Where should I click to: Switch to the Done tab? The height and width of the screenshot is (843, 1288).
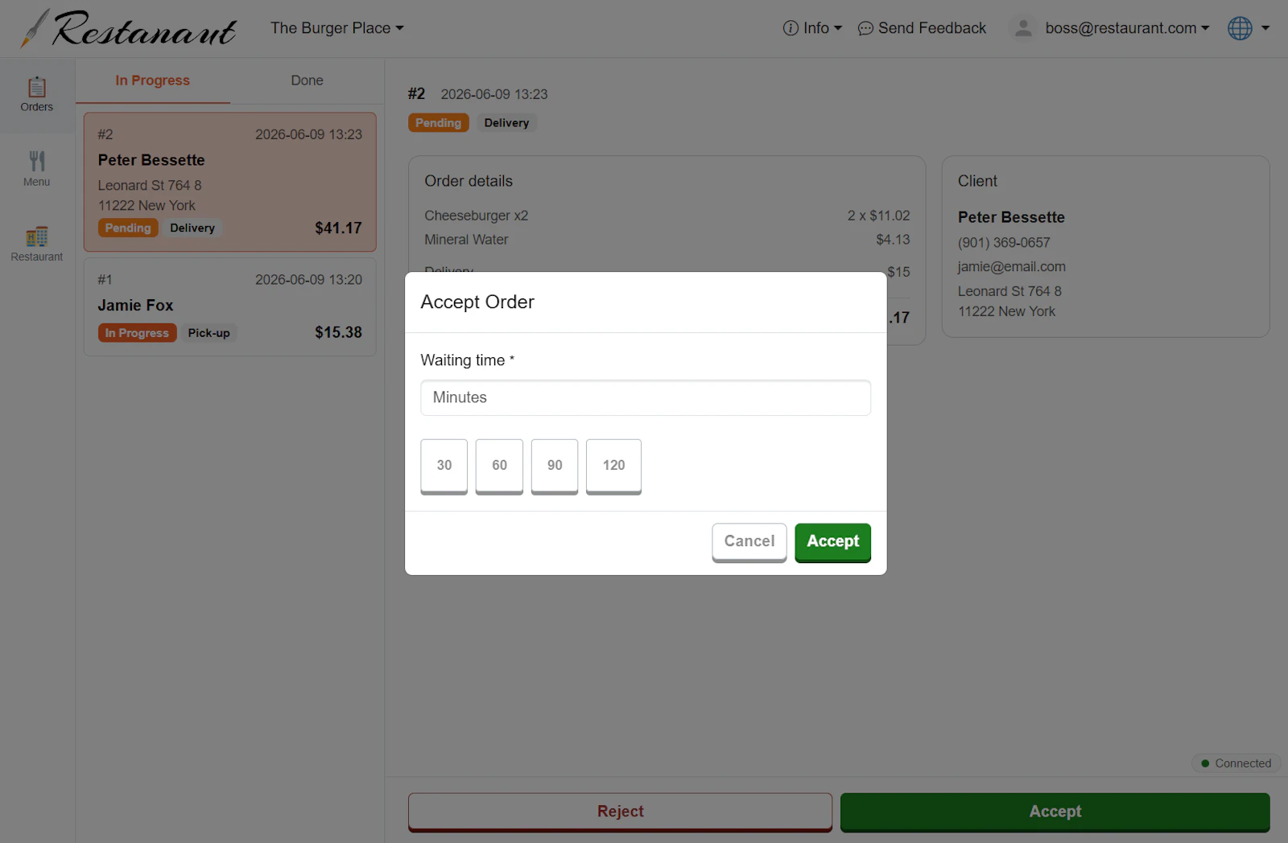tap(307, 80)
